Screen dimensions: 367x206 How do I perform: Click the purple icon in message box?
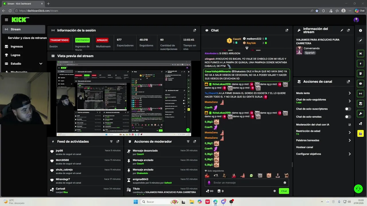[x=209, y=183]
